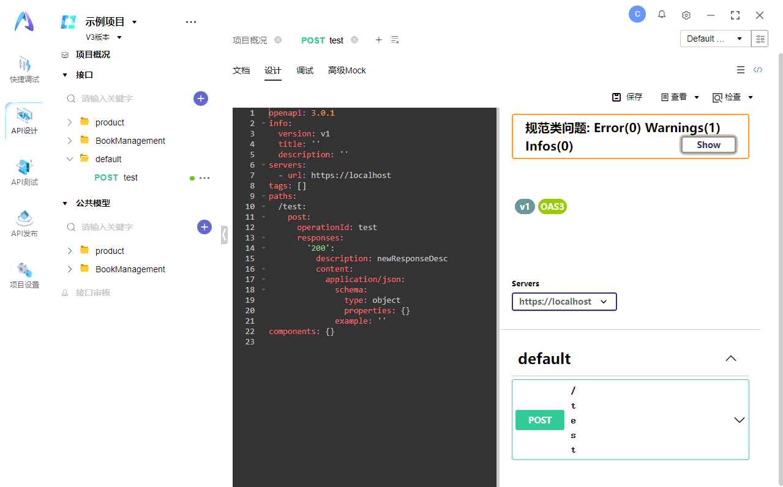The height and width of the screenshot is (487, 783).
Task: Add a new interface with plus button
Action: [x=201, y=99]
